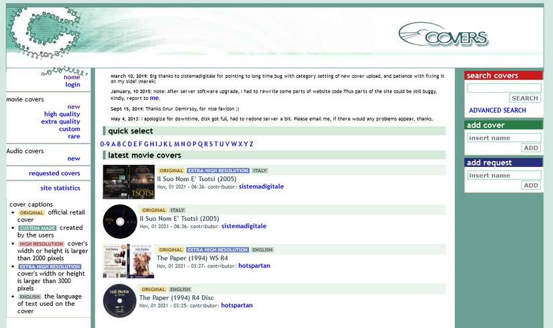
Task: Open Il Suo Nom E' Tsotsi disc thumbnail
Action: (120, 221)
